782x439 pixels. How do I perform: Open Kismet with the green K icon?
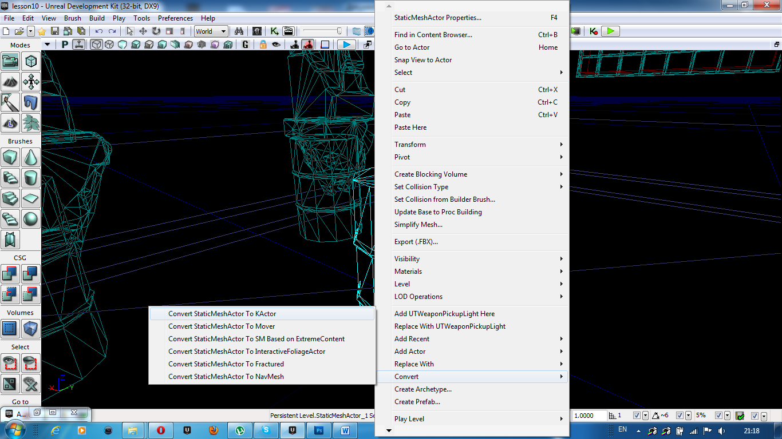[x=275, y=31]
